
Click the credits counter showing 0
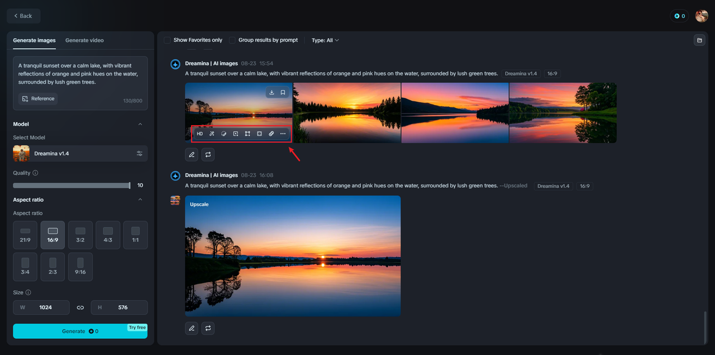click(679, 16)
